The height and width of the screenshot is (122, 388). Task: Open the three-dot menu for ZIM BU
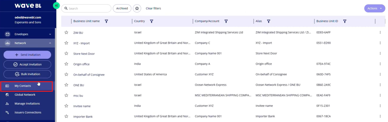[380, 32]
